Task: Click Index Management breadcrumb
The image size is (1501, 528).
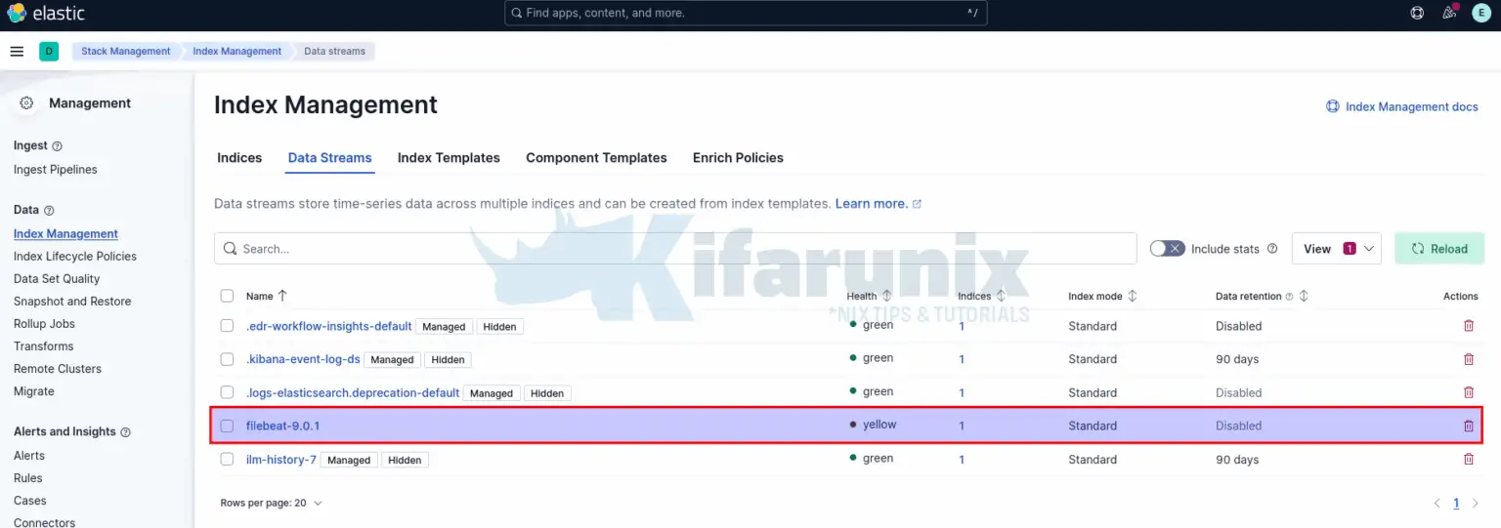Action: pyautogui.click(x=236, y=52)
